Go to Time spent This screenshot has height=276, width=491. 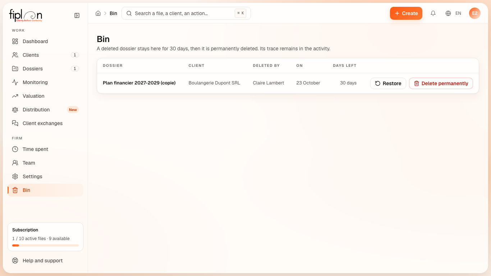tap(45, 149)
